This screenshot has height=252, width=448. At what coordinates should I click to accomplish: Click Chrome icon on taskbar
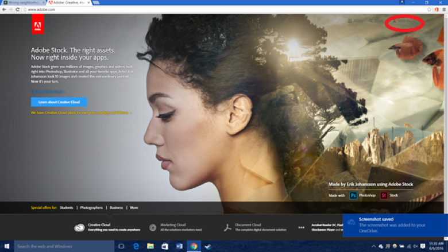pyautogui.click(x=194, y=246)
